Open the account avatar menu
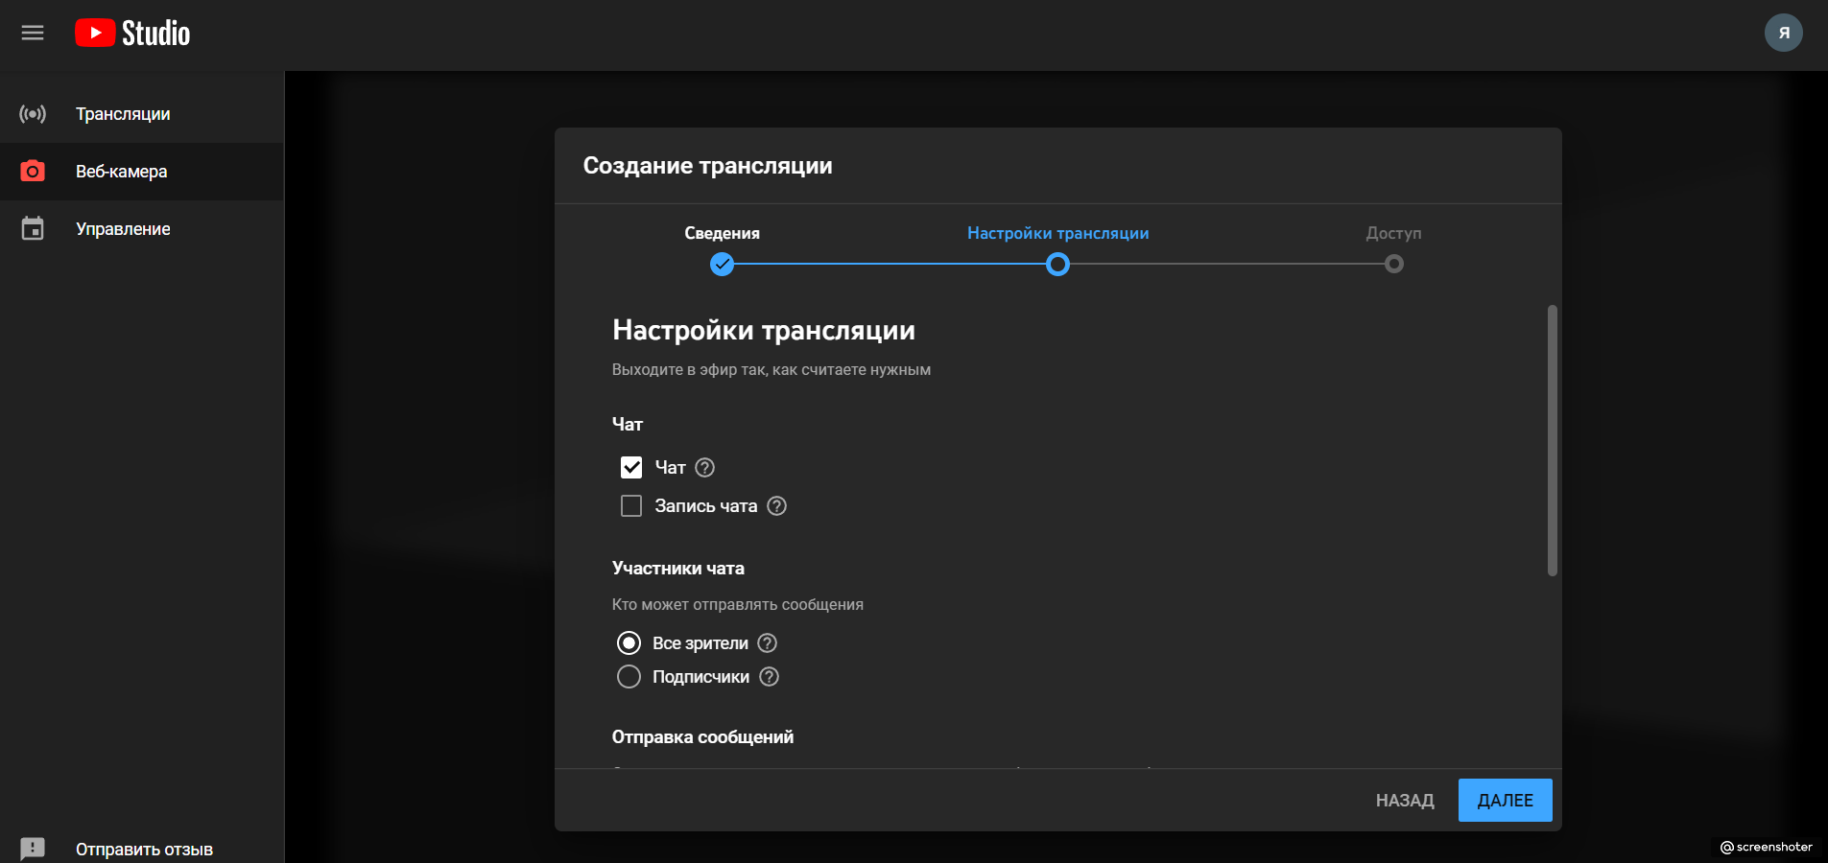This screenshot has height=863, width=1828. pos(1783,33)
